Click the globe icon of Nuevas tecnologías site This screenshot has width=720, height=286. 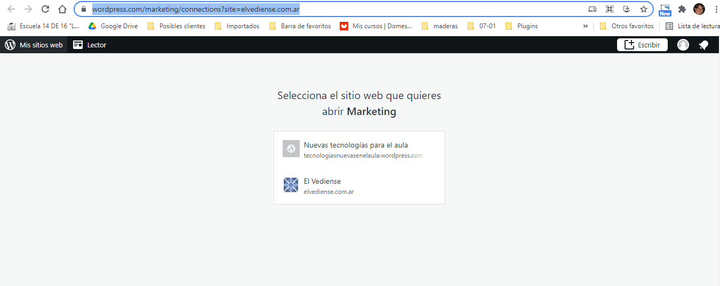291,149
